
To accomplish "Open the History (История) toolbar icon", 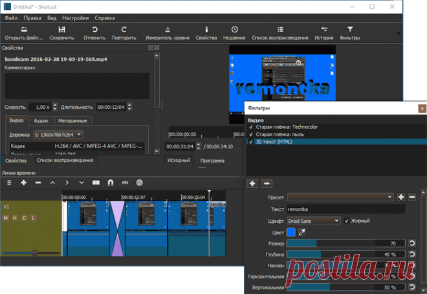I will click(324, 29).
